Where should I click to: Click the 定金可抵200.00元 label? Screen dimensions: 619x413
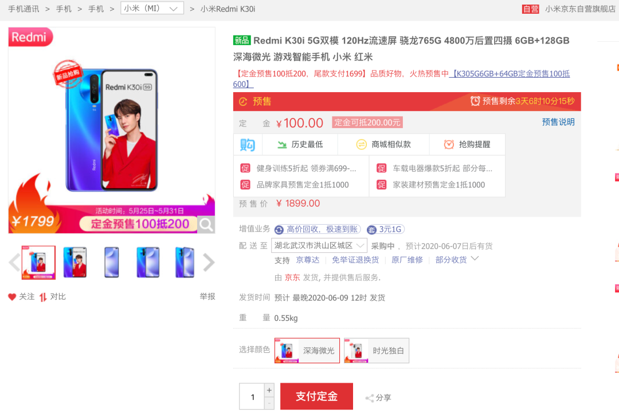coord(367,122)
